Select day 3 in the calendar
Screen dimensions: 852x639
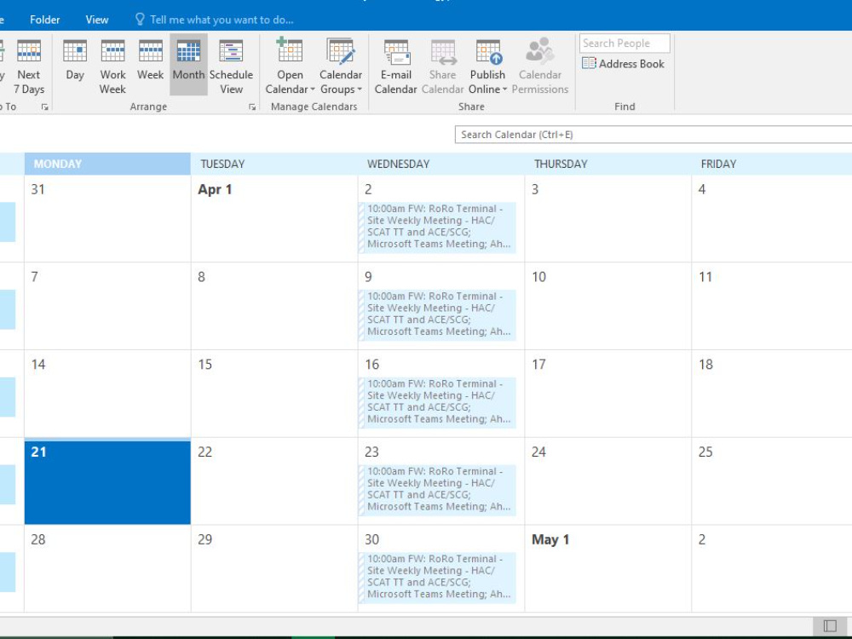click(x=608, y=218)
